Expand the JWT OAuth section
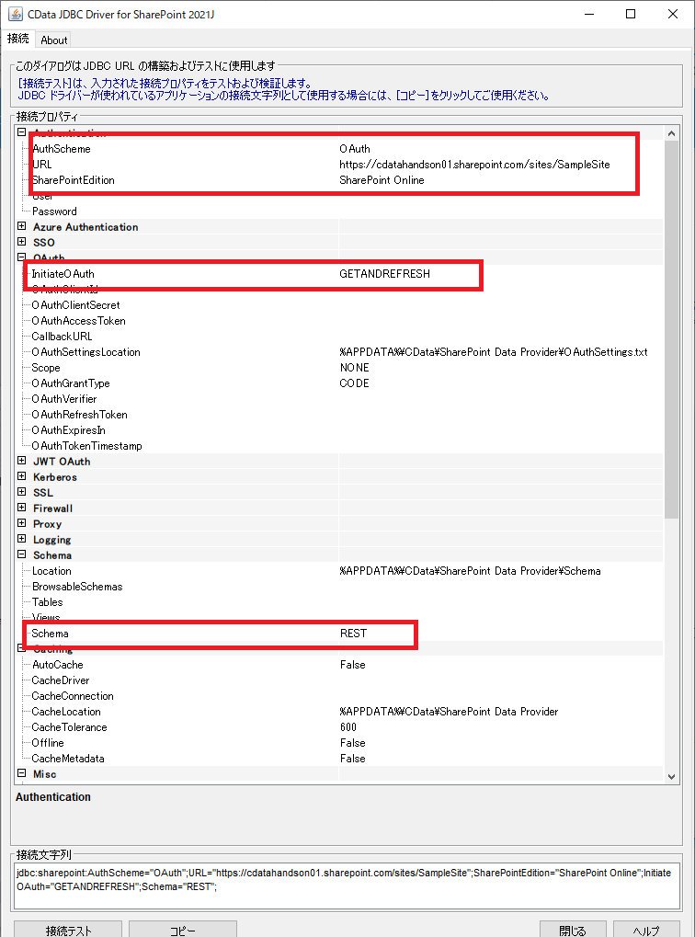 tap(21, 461)
